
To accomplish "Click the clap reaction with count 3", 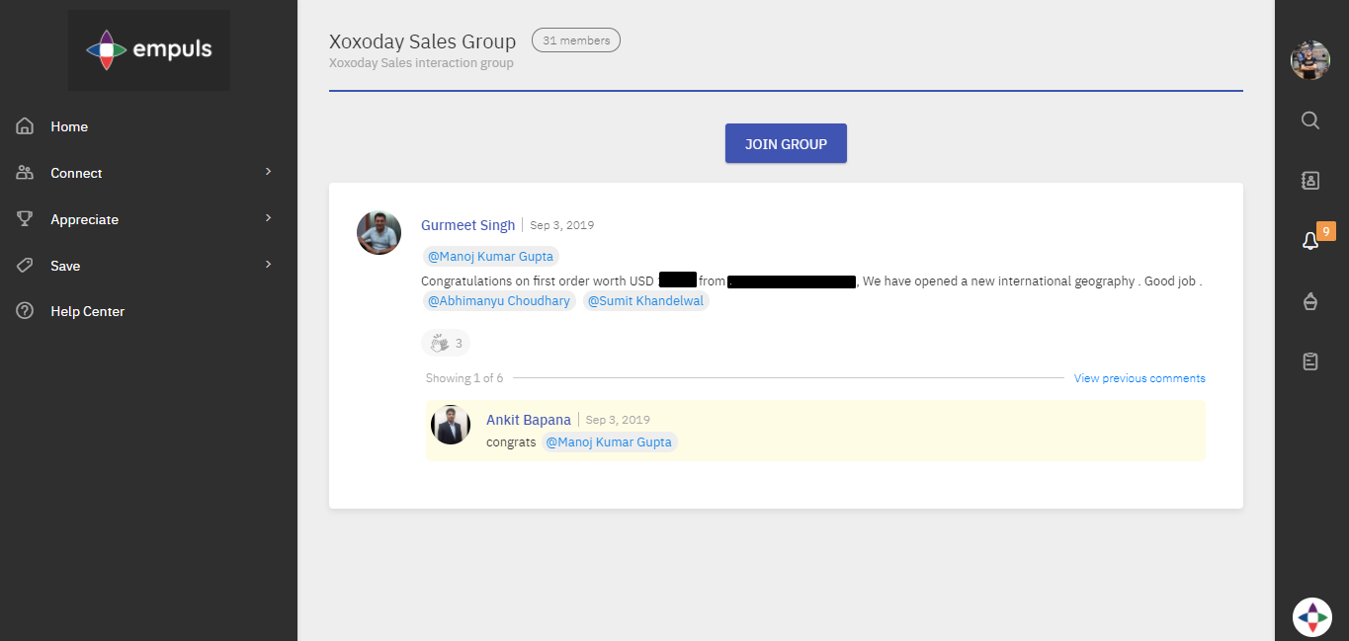I will click(x=446, y=343).
